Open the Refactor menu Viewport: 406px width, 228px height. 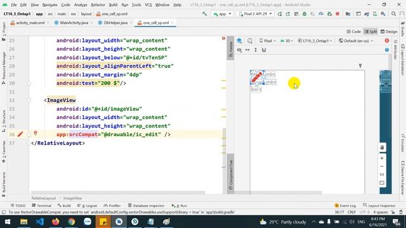tap(98, 4)
